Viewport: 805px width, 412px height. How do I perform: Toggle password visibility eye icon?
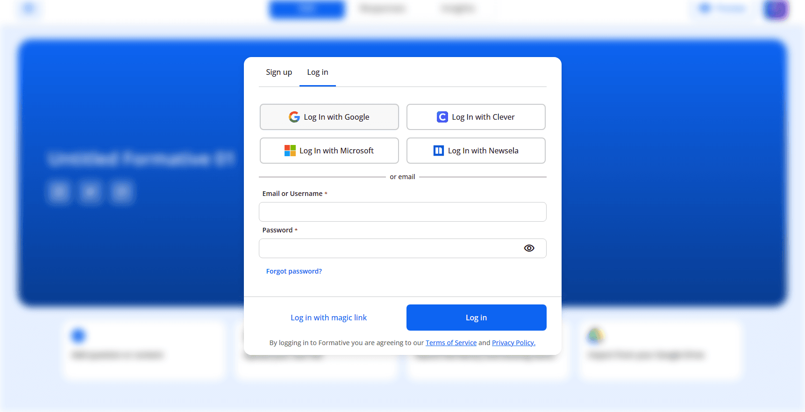[529, 248]
